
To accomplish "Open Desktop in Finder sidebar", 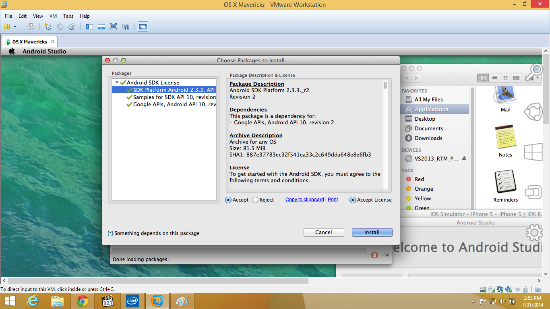I will (425, 119).
